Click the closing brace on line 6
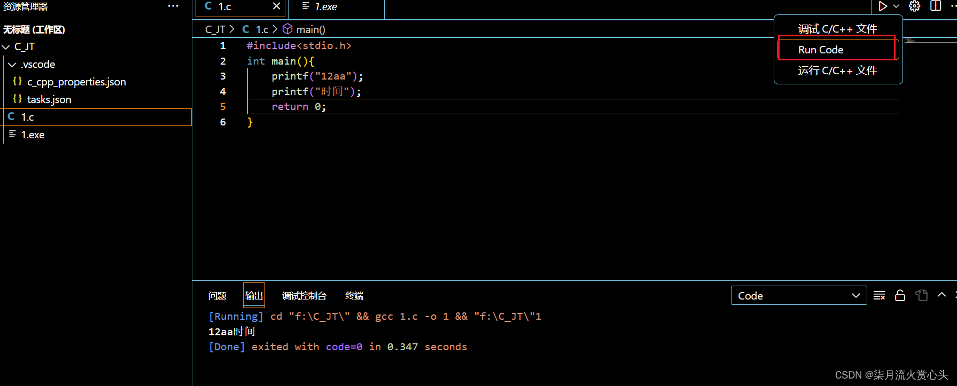The height and width of the screenshot is (386, 957). point(250,122)
